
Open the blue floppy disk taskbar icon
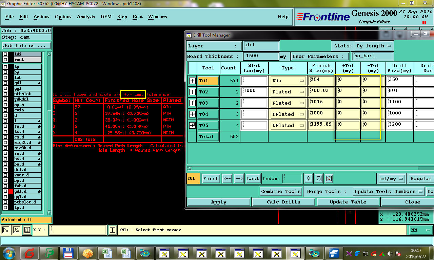pos(68,253)
